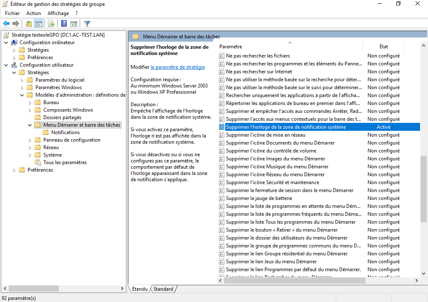This screenshot has height=302, width=428.
Task: Open the Affichage menu
Action: tap(58, 13)
